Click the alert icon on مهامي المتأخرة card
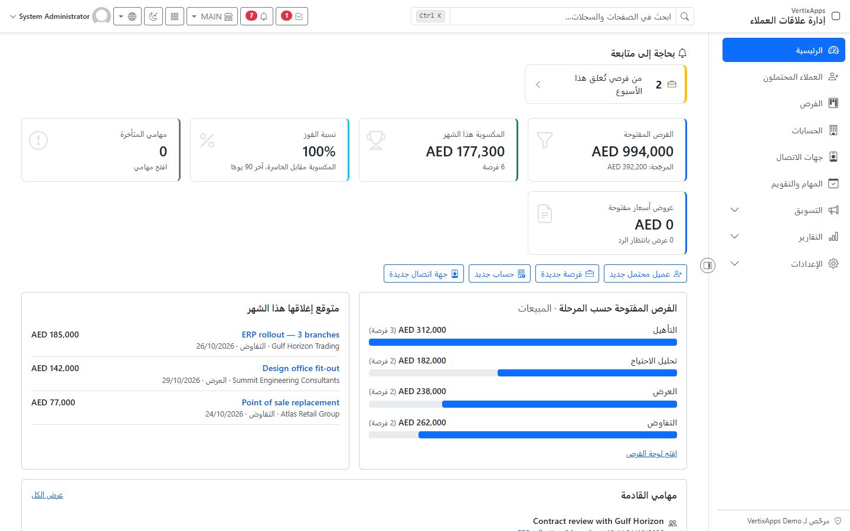850x531 pixels. [x=38, y=140]
